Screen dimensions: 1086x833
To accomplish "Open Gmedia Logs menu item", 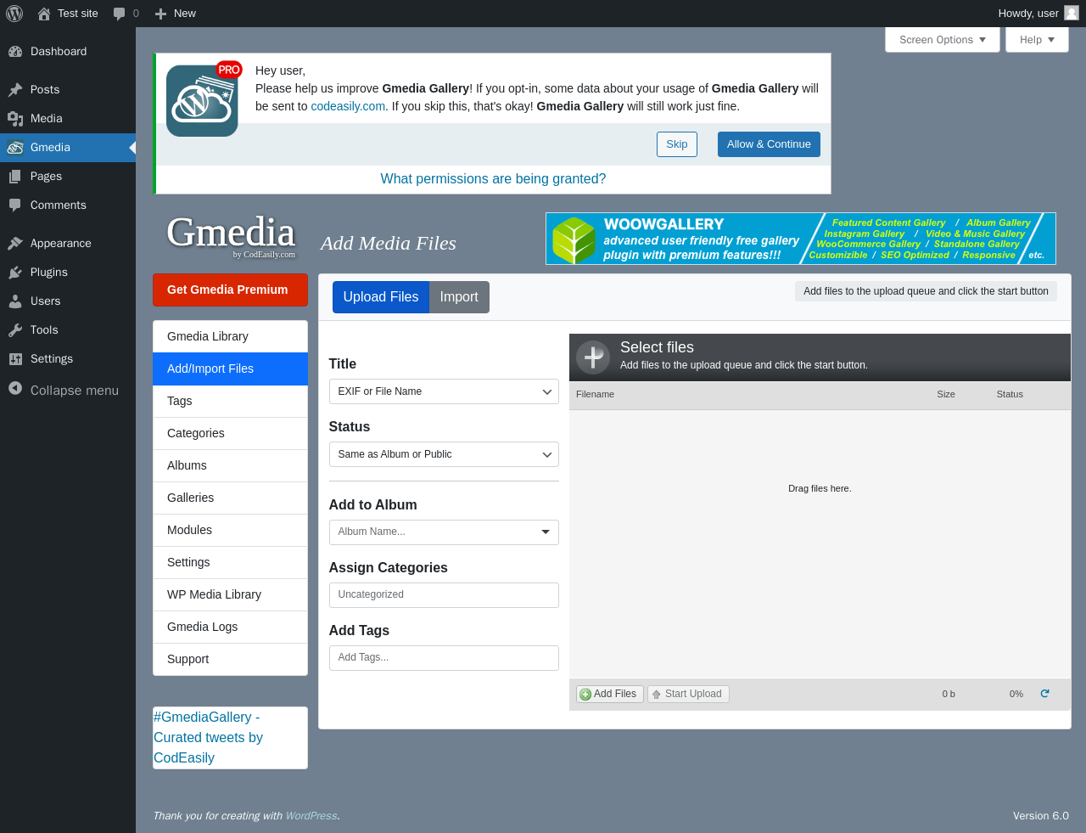I will (x=230, y=627).
